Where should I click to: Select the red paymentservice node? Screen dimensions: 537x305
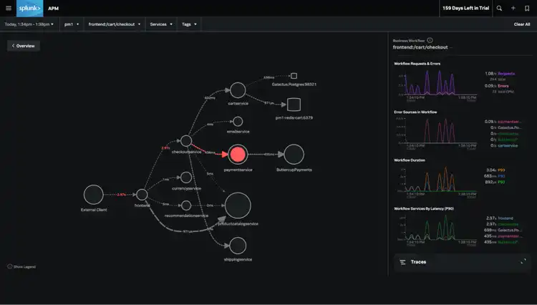click(238, 154)
